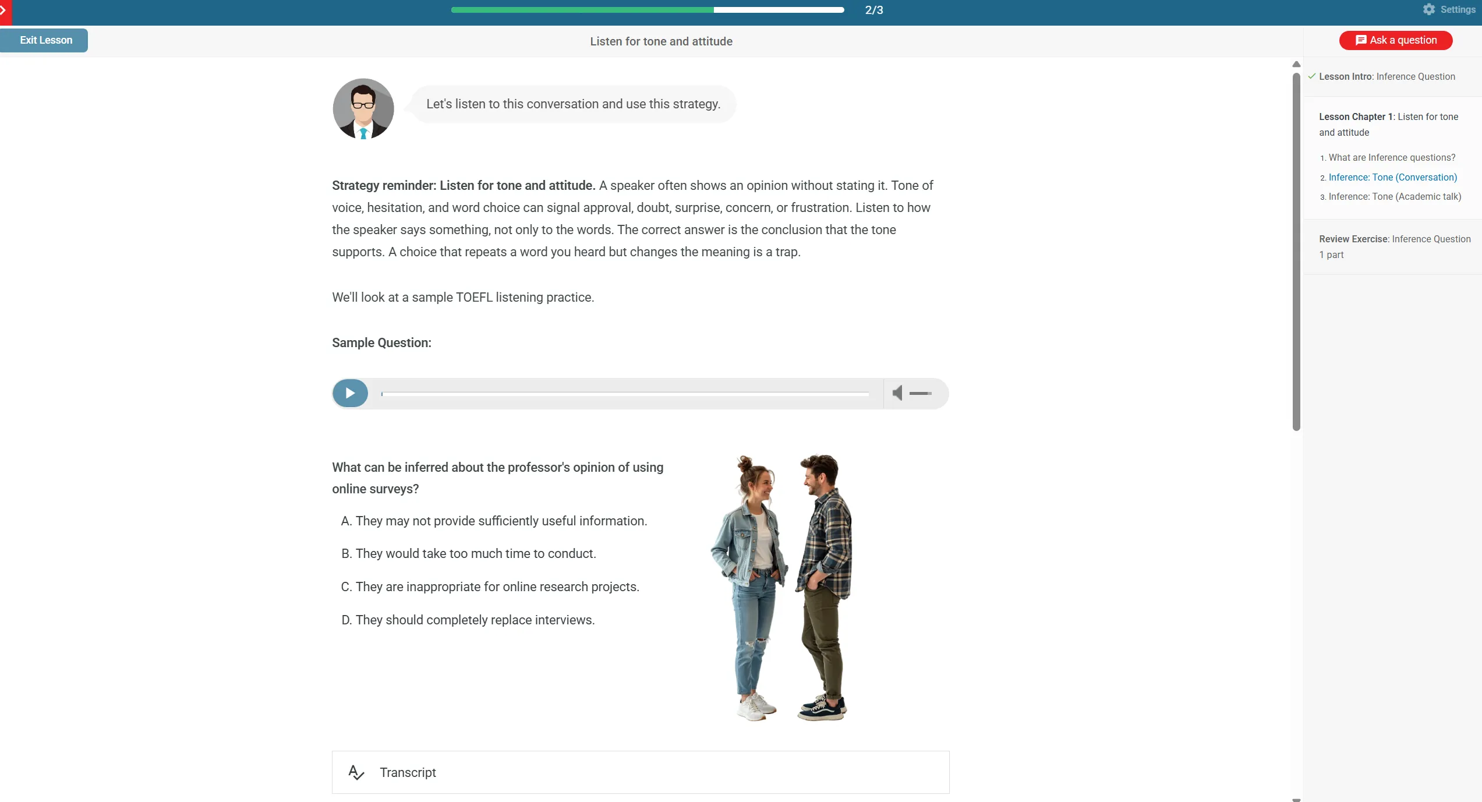Screen dimensions: 1482x802
Task: Click the question about professor's opinion
Action: pyautogui.click(x=497, y=478)
